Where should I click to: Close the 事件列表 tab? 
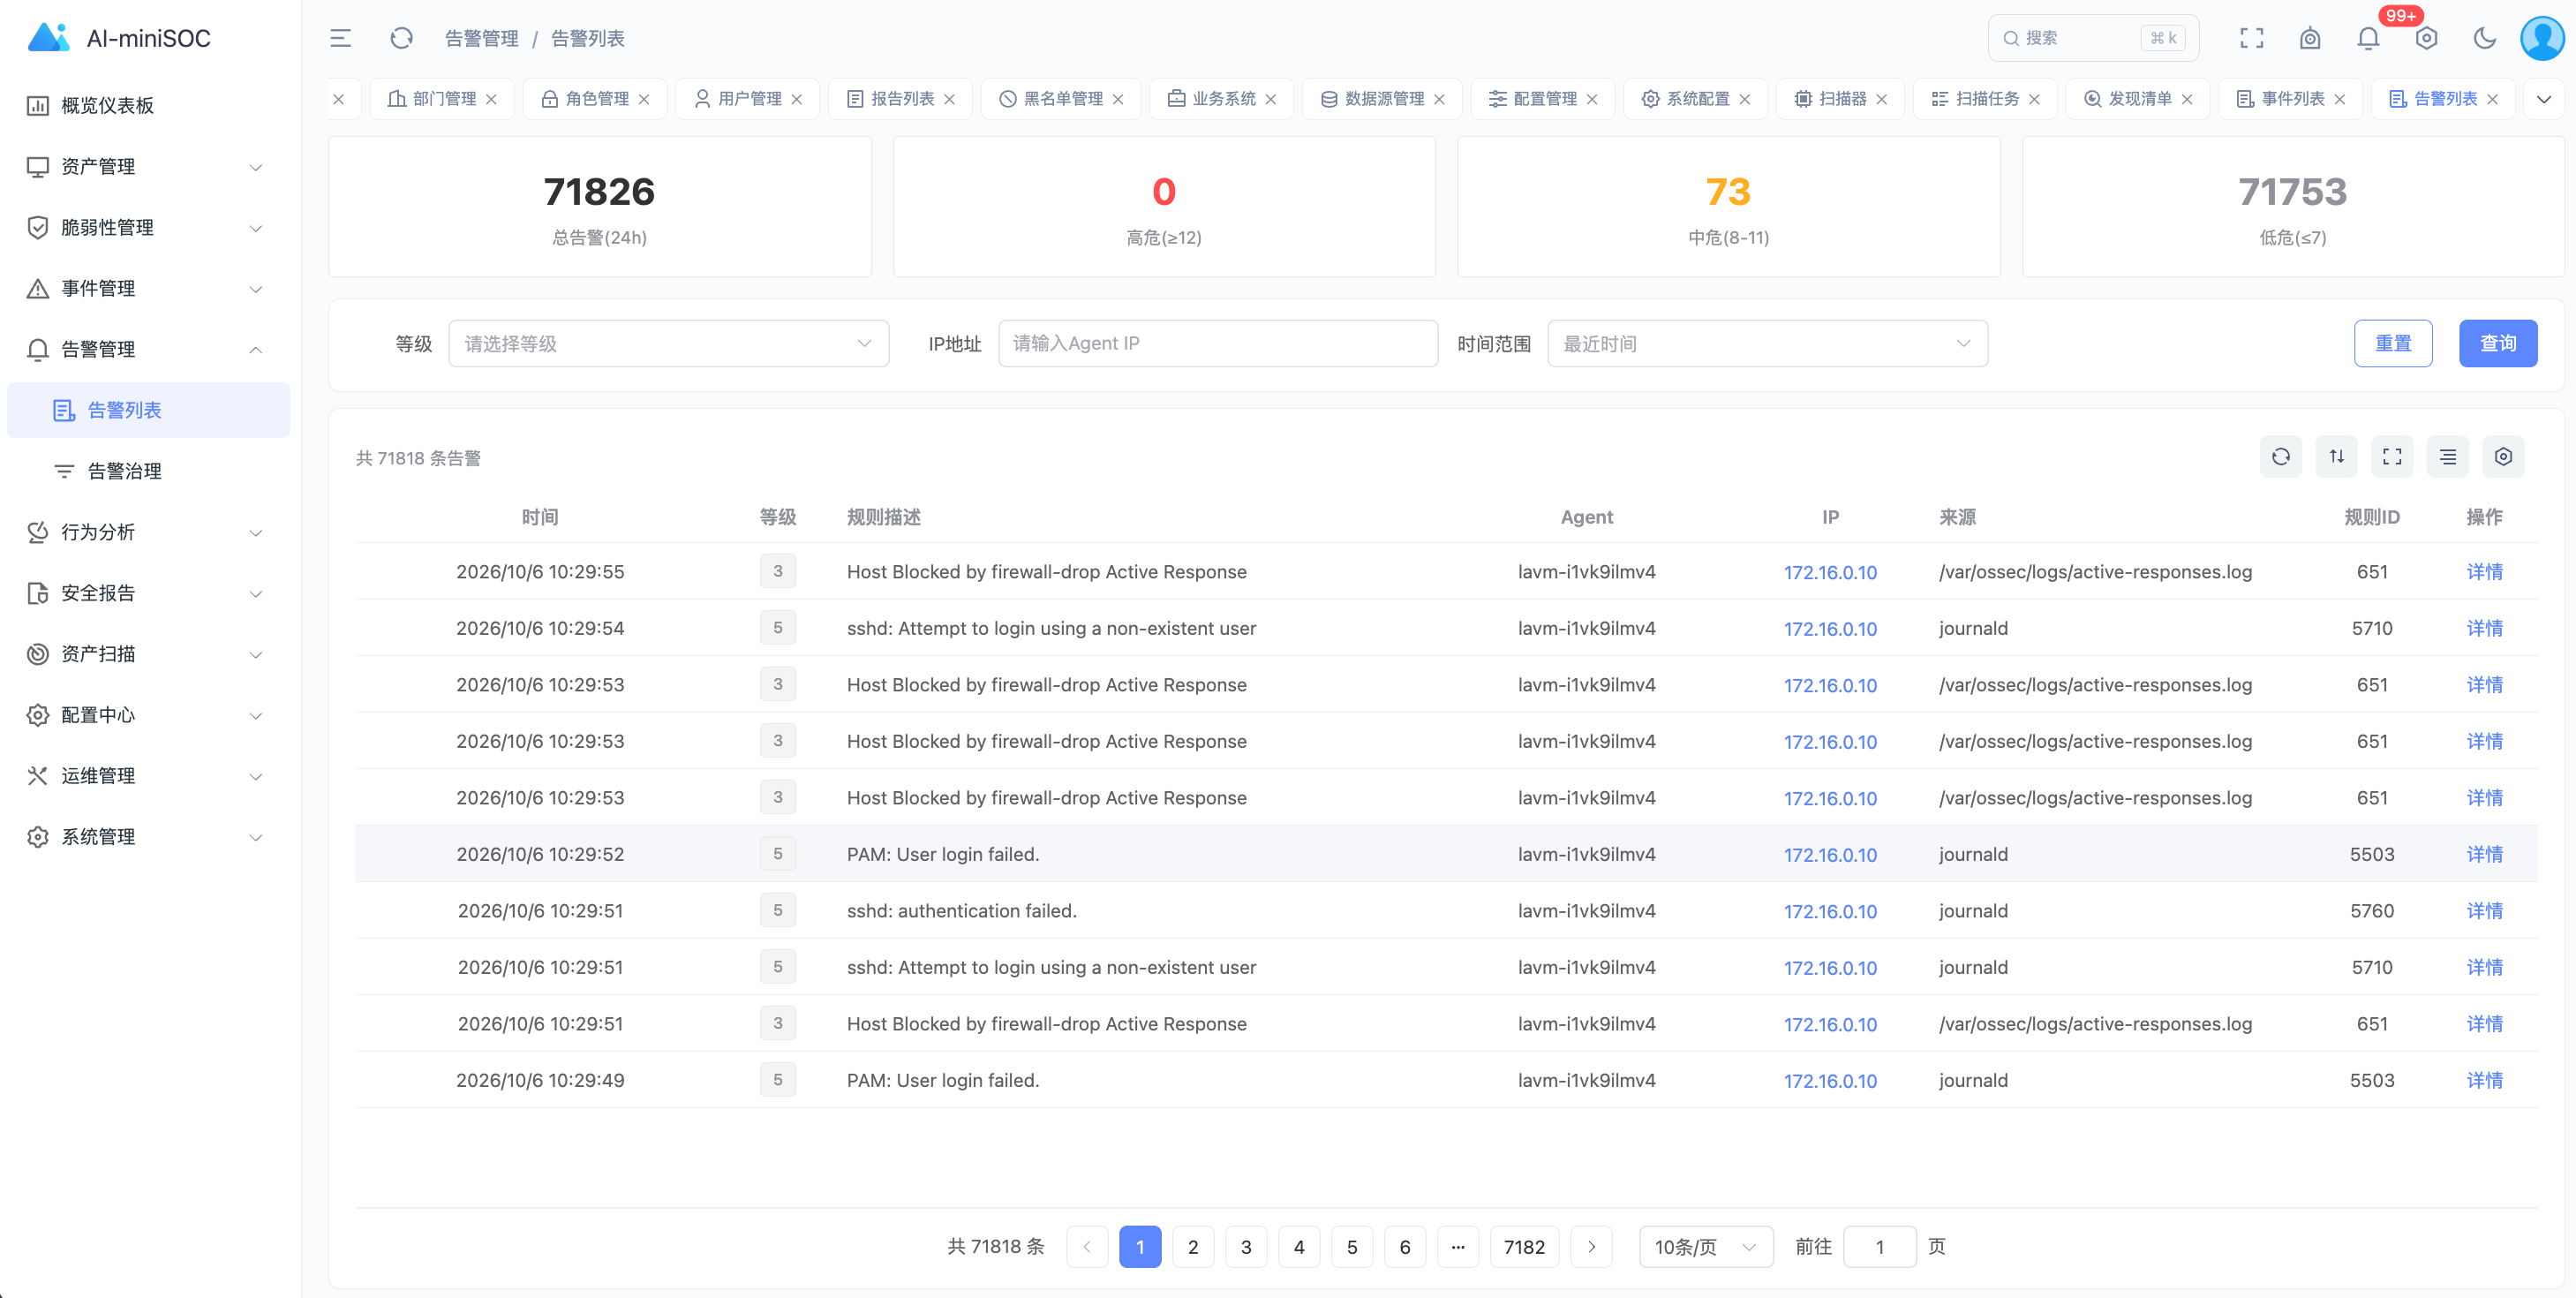(2340, 99)
